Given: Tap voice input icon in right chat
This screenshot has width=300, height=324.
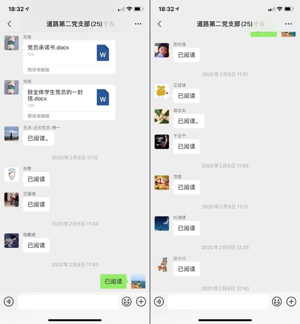Looking at the screenshot, I should click(159, 302).
